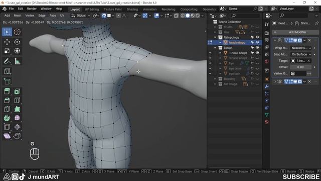
Task: Open the World properties tab
Action: (x=266, y=61)
